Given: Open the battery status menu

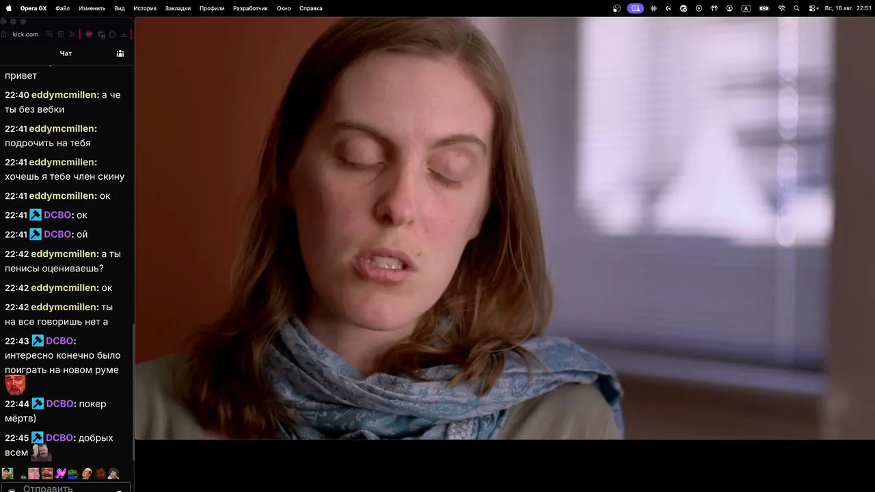Looking at the screenshot, I should 764,8.
